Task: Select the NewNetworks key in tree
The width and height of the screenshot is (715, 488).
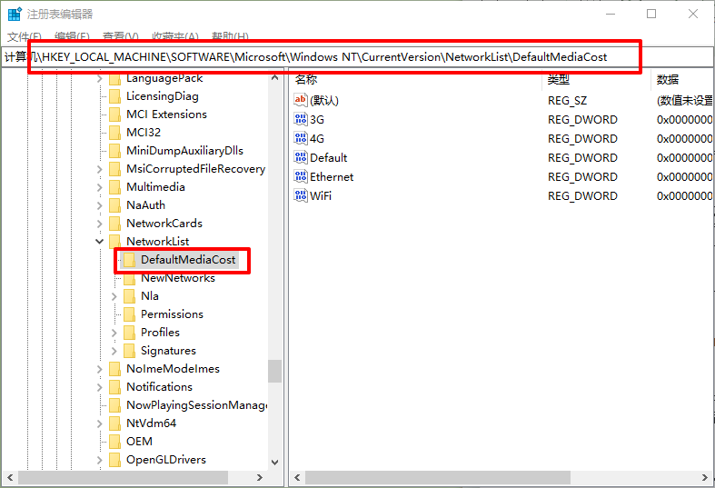Action: tap(177, 278)
